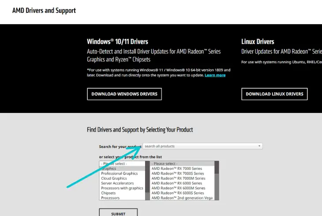Expand the search products dropdown arrow
322x216 pixels.
(259, 146)
